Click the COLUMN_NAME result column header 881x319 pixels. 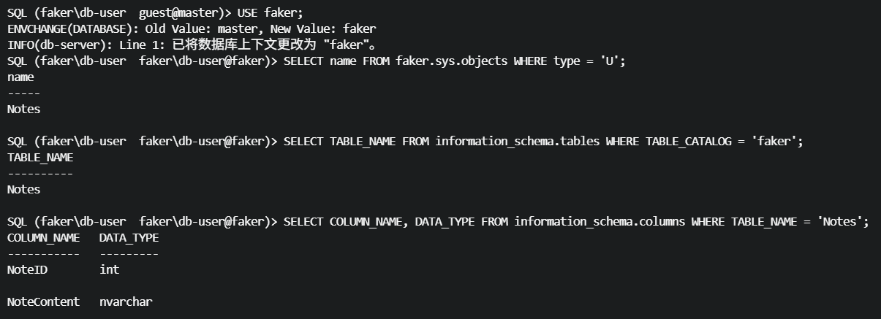(43, 238)
